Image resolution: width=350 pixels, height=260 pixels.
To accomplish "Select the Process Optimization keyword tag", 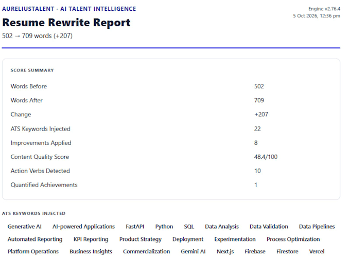I will (293, 239).
